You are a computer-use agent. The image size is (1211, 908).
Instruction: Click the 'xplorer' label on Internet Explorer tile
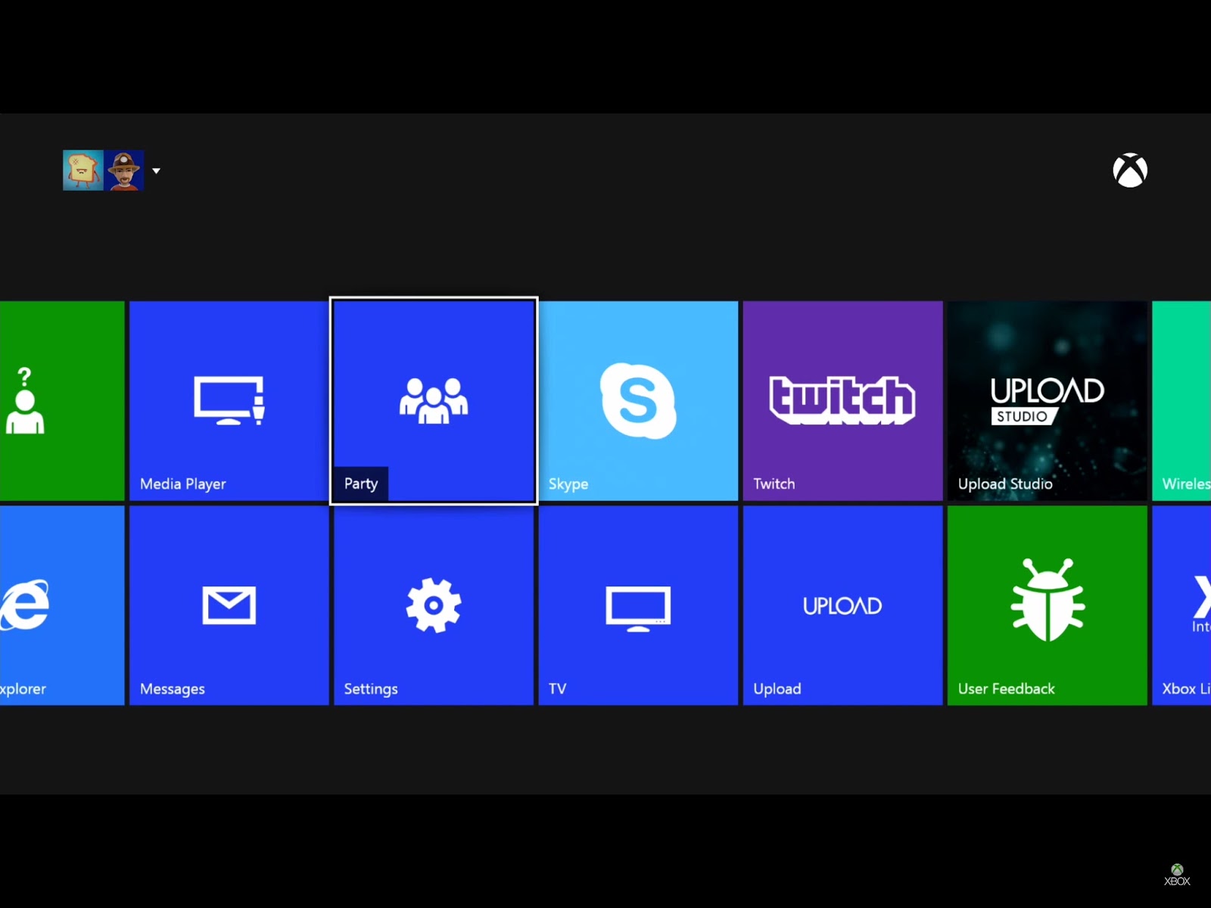(23, 689)
